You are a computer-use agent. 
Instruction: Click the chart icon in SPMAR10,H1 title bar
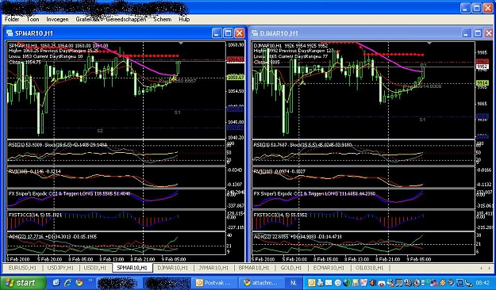coord(10,33)
